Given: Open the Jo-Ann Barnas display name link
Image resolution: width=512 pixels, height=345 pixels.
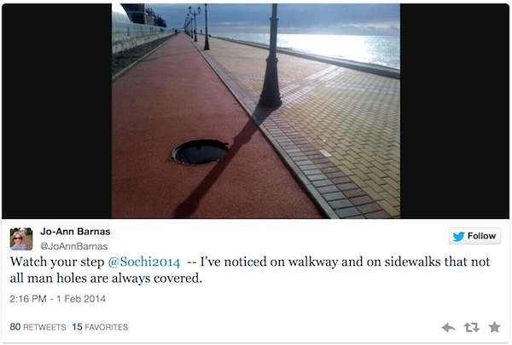Looking at the screenshot, I should (75, 232).
